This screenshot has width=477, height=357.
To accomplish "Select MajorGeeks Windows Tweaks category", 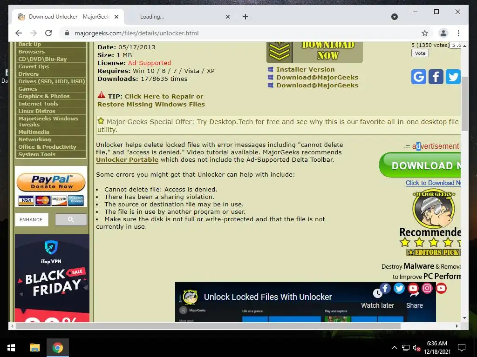I will point(48,121).
